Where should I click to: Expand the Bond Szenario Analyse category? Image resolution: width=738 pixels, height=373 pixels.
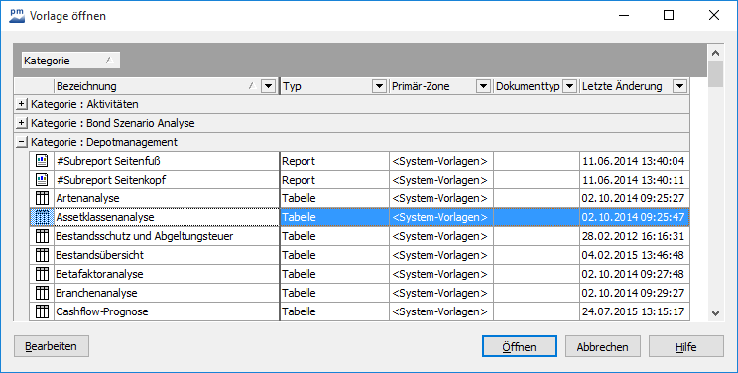[21, 123]
